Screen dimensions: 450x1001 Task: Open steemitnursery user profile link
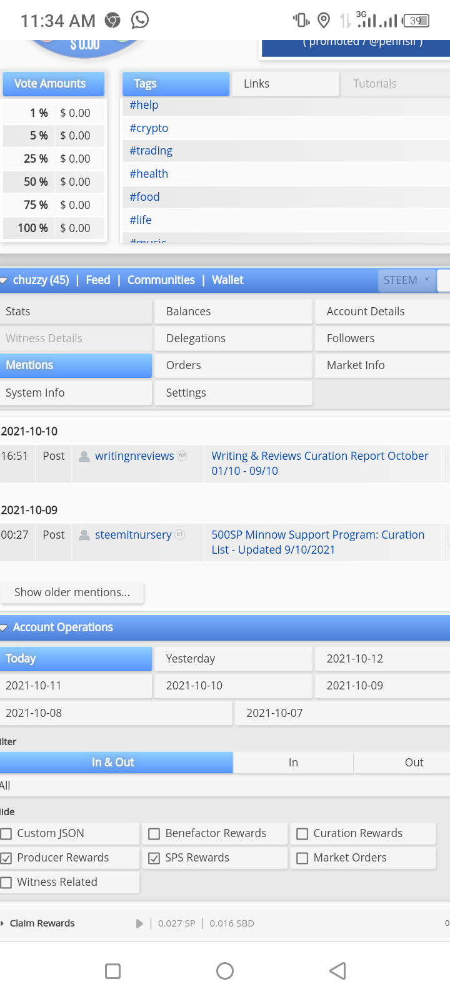point(133,535)
